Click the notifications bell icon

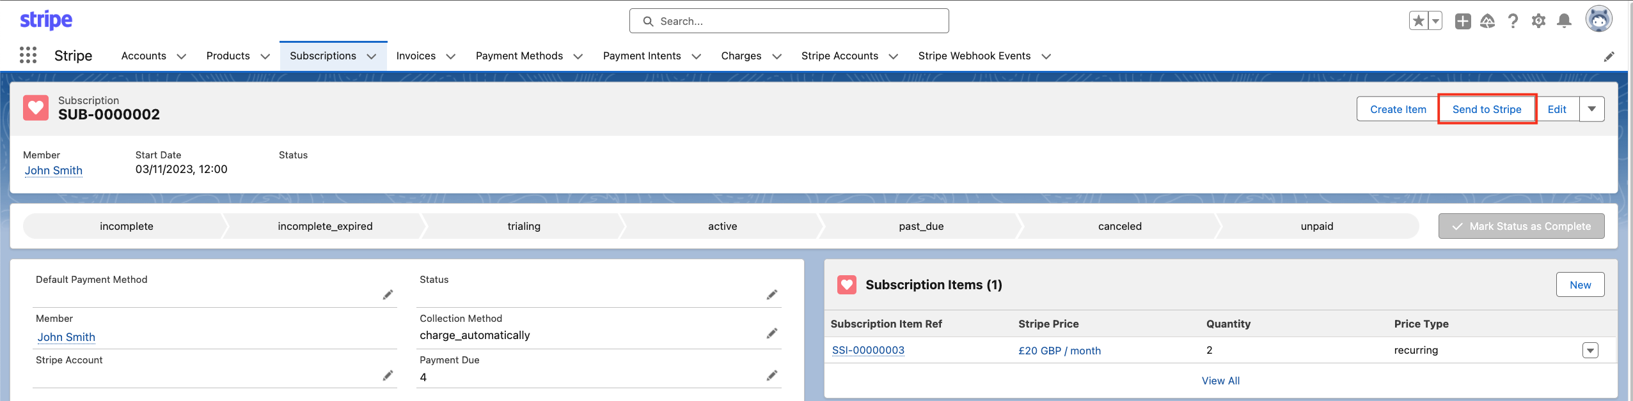tap(1564, 21)
